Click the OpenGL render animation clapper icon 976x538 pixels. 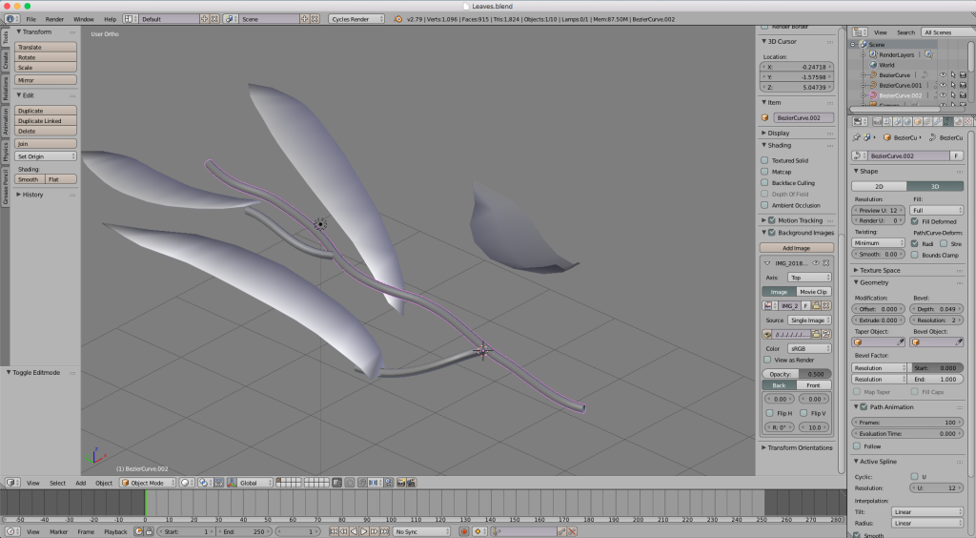click(x=412, y=483)
